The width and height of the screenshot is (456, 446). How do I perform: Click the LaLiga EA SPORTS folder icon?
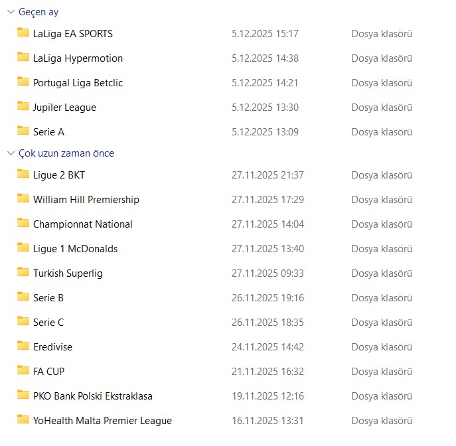pos(23,33)
